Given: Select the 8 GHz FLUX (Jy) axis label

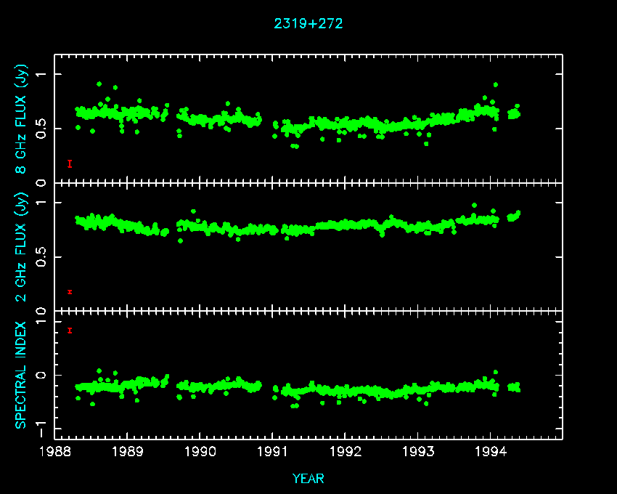Looking at the screenshot, I should point(23,119).
